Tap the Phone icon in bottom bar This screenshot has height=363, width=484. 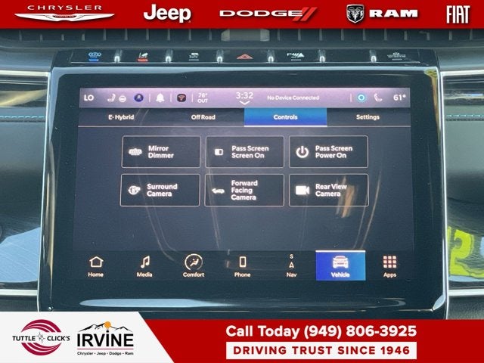242,265
